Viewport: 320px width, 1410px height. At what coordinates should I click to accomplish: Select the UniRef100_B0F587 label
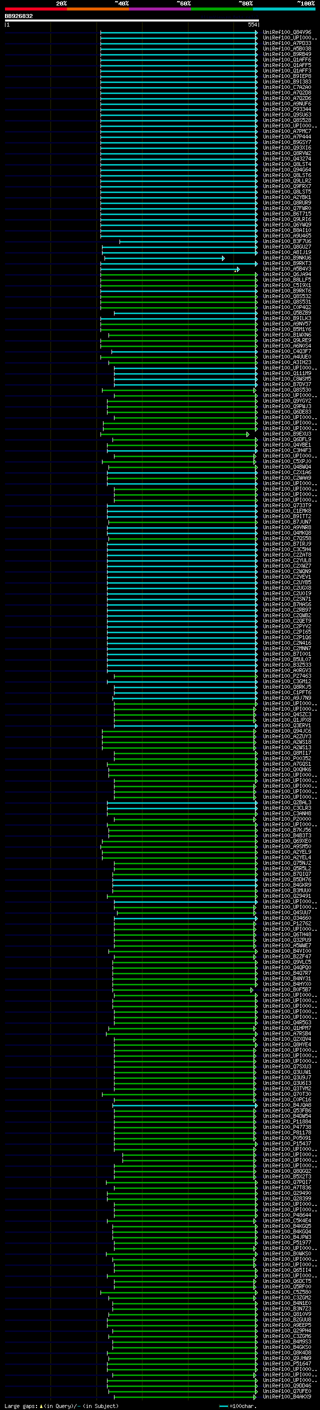287,989
